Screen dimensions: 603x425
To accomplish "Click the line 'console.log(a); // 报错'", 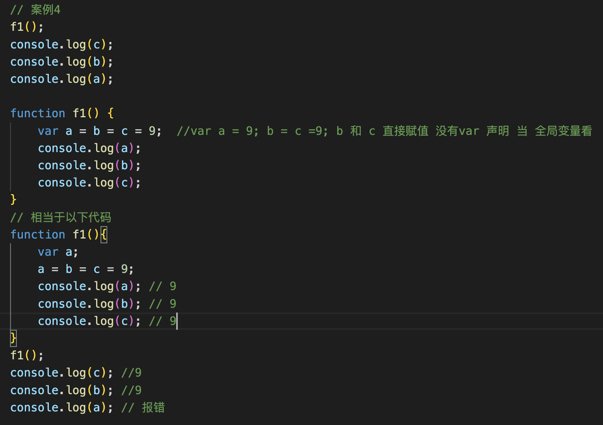I will coord(87,407).
